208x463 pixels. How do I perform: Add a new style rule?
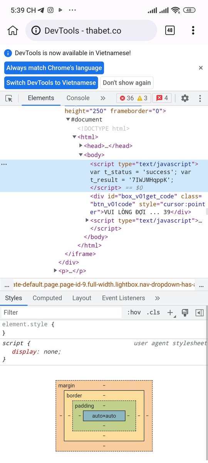pyautogui.click(x=171, y=313)
